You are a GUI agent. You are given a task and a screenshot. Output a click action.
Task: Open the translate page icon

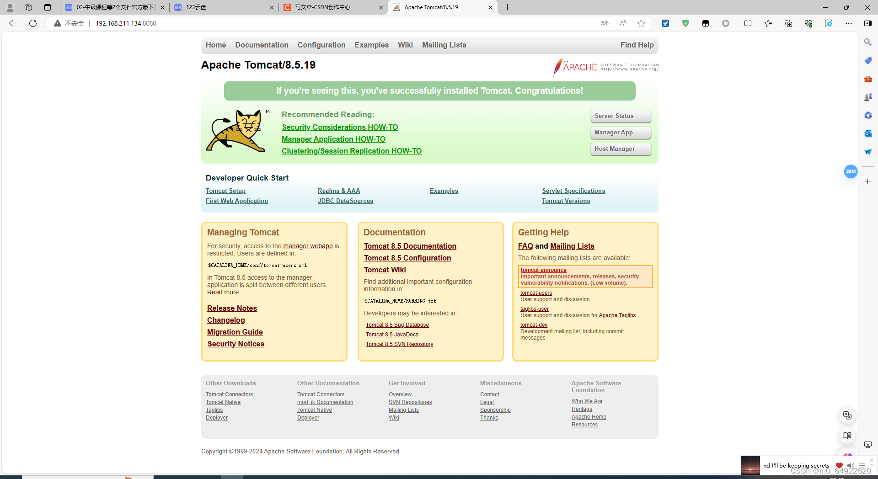[605, 23]
